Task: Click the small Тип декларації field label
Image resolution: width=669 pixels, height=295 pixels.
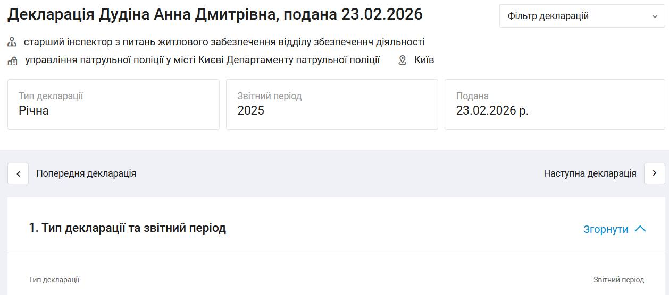Action: coord(54,280)
